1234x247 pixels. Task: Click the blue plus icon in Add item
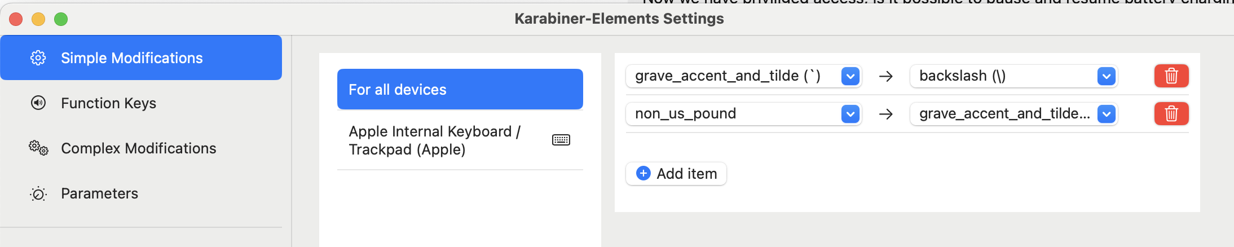click(643, 173)
